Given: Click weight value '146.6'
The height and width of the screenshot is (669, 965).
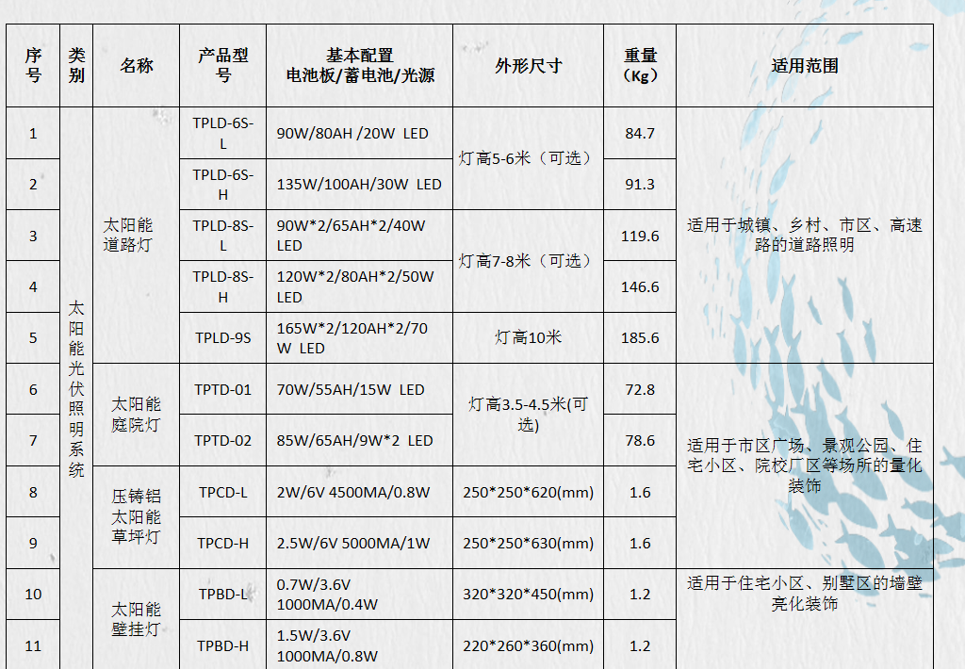Looking at the screenshot, I should click(x=640, y=286).
